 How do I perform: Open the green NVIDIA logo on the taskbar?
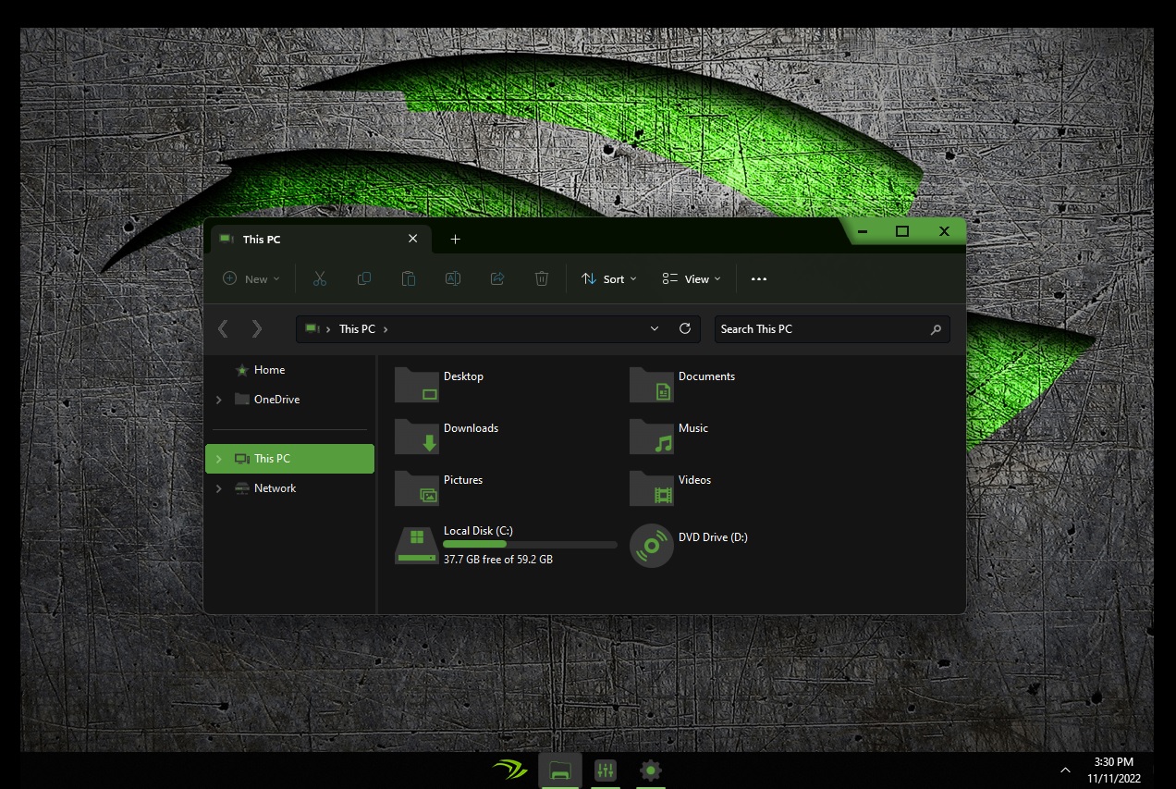point(509,769)
